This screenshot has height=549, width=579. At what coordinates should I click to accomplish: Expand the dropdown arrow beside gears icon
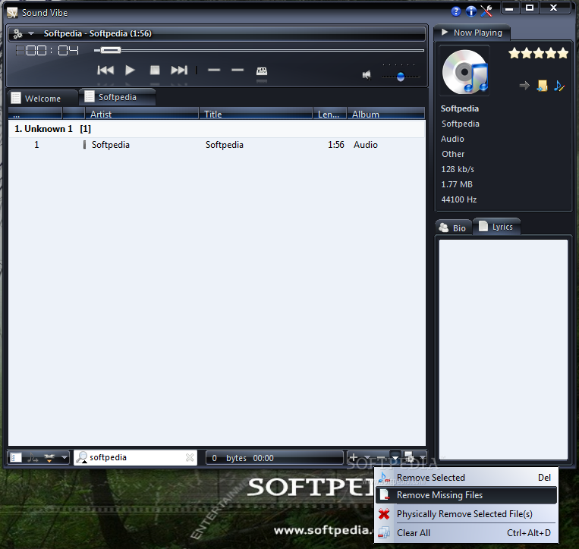tap(31, 33)
